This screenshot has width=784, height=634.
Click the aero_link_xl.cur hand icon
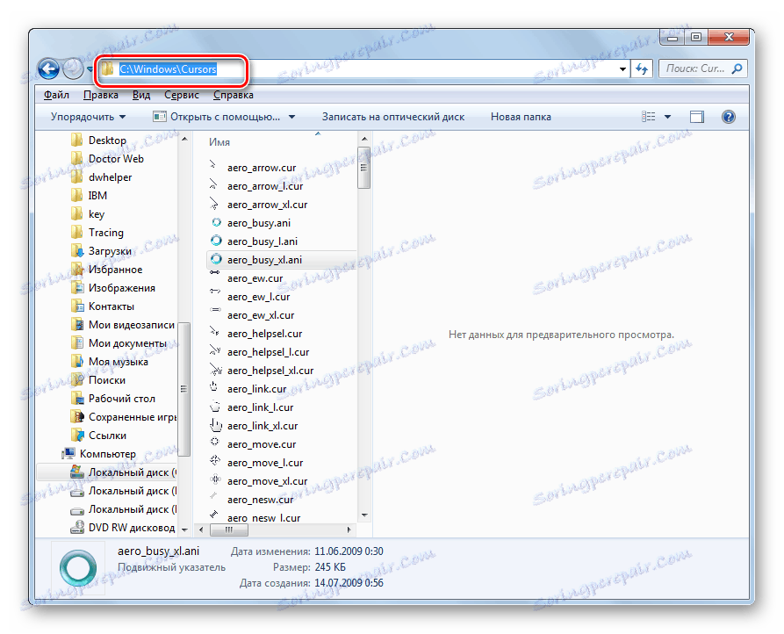215,425
